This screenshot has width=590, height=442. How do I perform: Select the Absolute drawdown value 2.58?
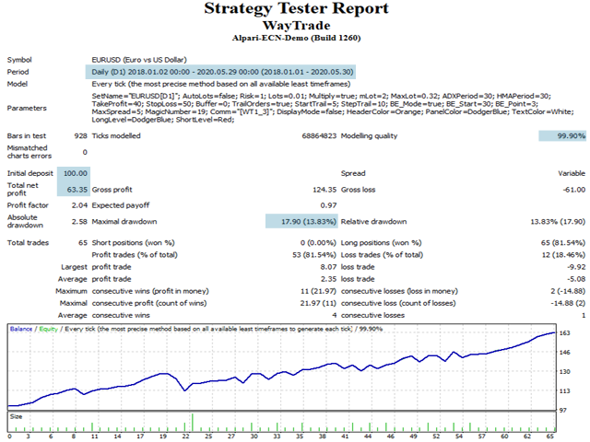[x=79, y=222]
